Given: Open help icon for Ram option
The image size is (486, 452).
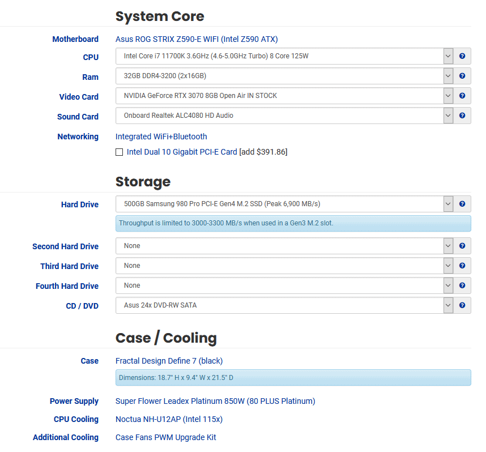Looking at the screenshot, I should coord(462,76).
